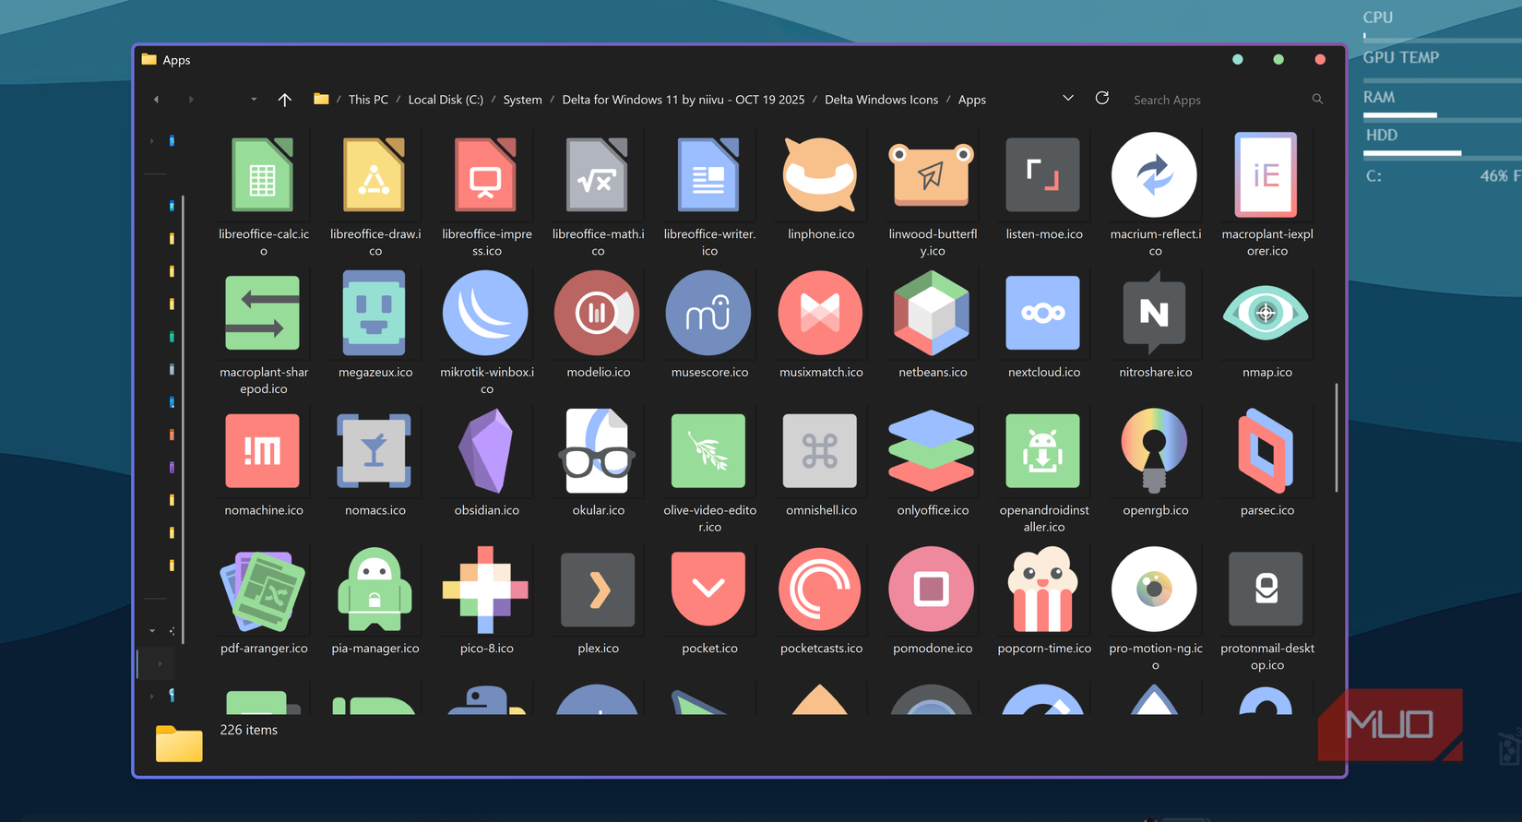Select the obsidian.ico crystal icon
1522x822 pixels.
[x=486, y=451]
